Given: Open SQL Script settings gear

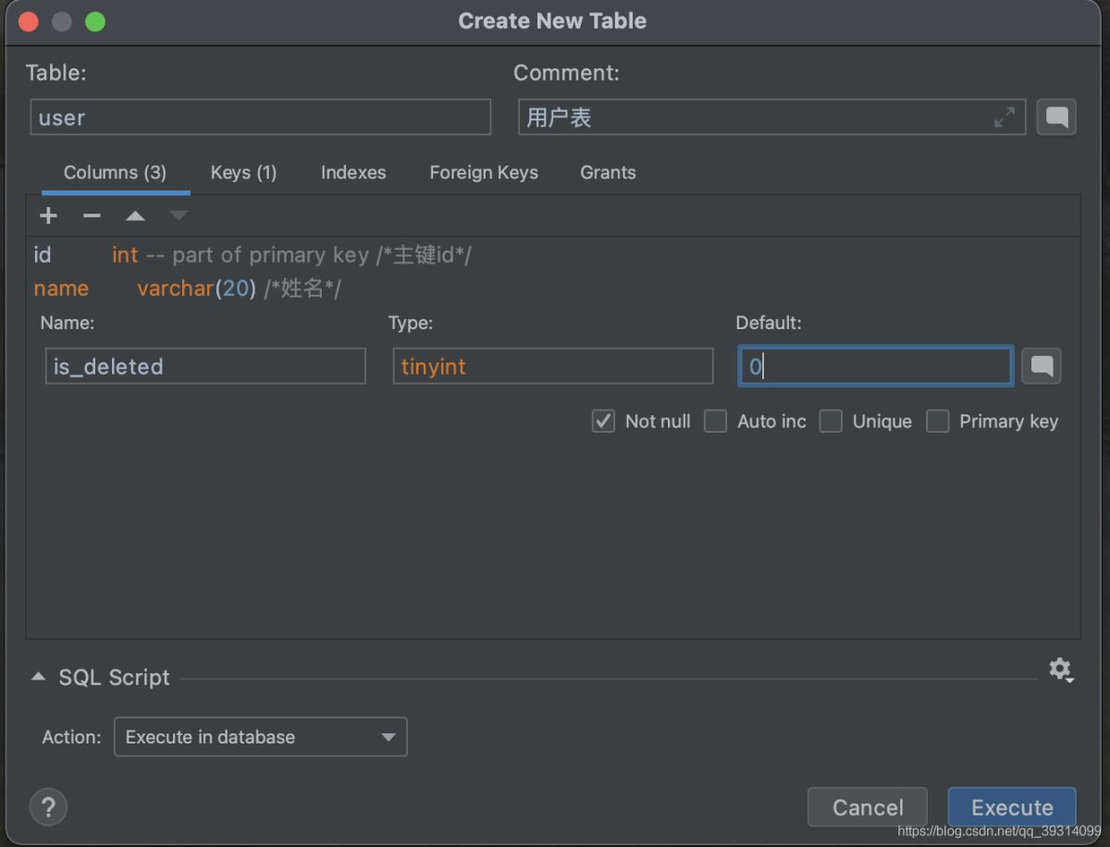Looking at the screenshot, I should pos(1060,669).
